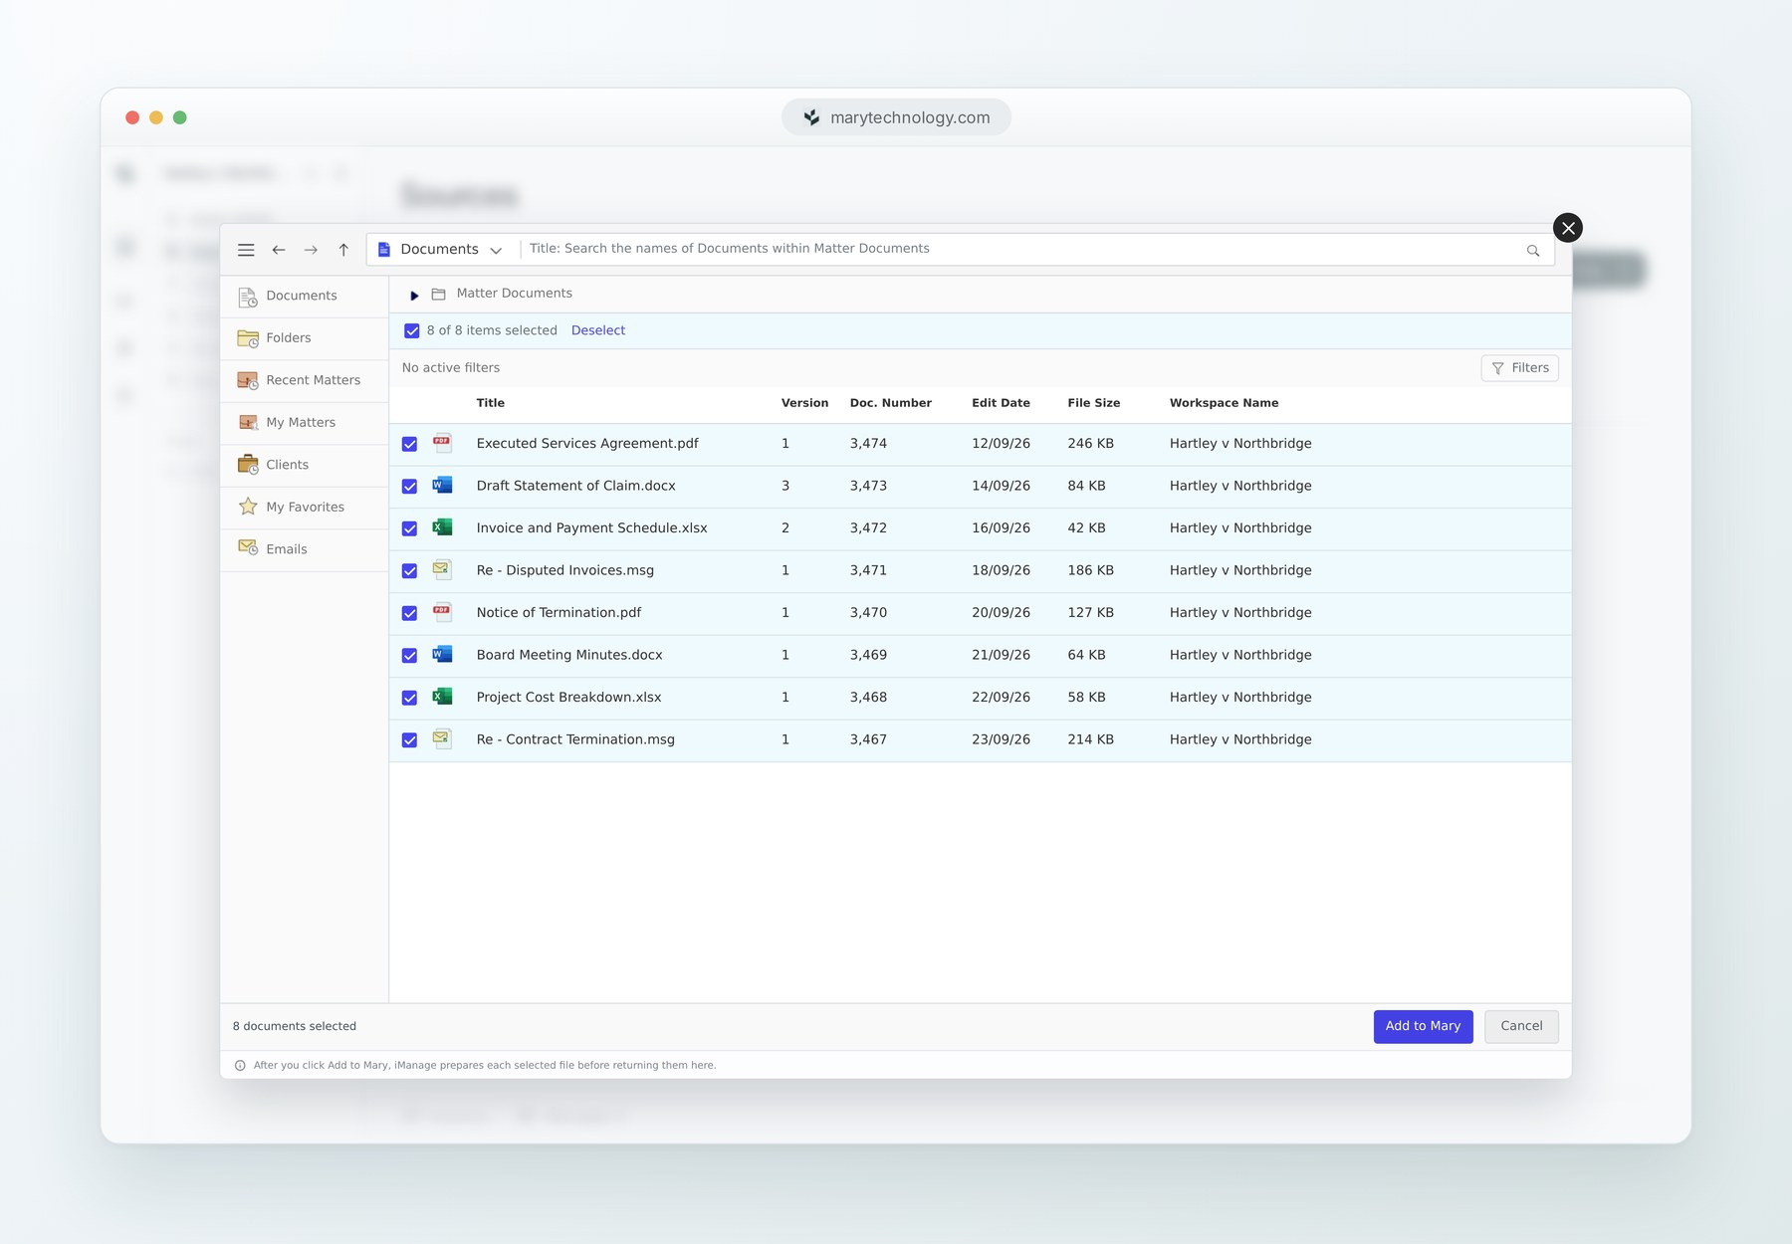The height and width of the screenshot is (1244, 1792).
Task: Sort by the Edit Date column header
Action: [x=1001, y=403]
